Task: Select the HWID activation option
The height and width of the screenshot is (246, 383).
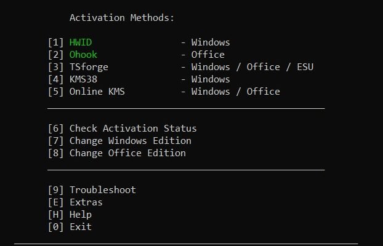Action: pyautogui.click(x=81, y=42)
